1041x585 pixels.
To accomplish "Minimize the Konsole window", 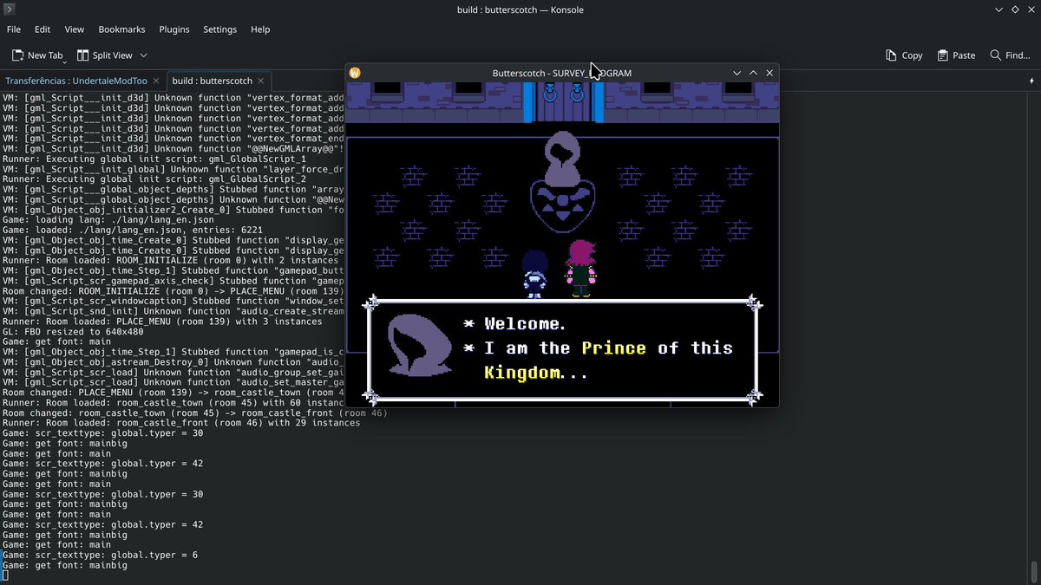I will pyautogui.click(x=998, y=10).
